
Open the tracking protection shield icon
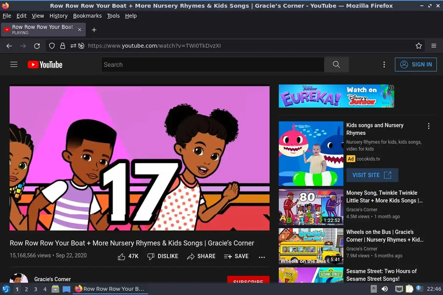pos(52,46)
